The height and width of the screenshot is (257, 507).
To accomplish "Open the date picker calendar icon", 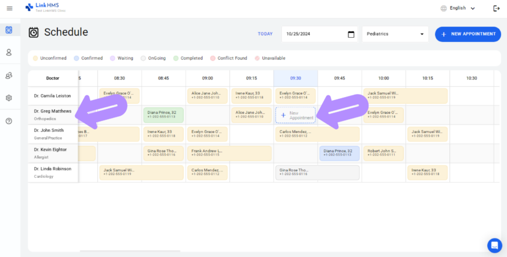I will [351, 34].
